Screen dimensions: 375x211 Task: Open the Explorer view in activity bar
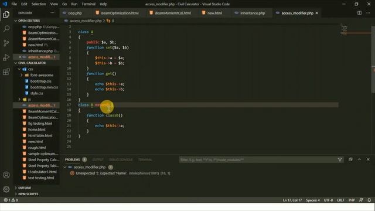[6, 15]
